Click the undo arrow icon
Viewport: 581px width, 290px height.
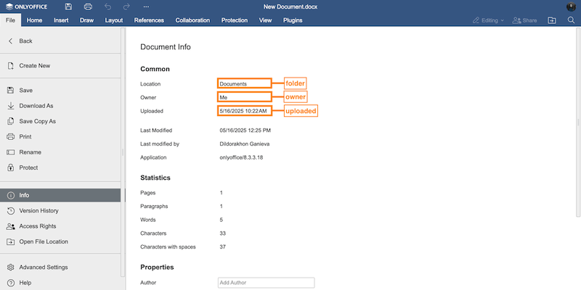107,7
